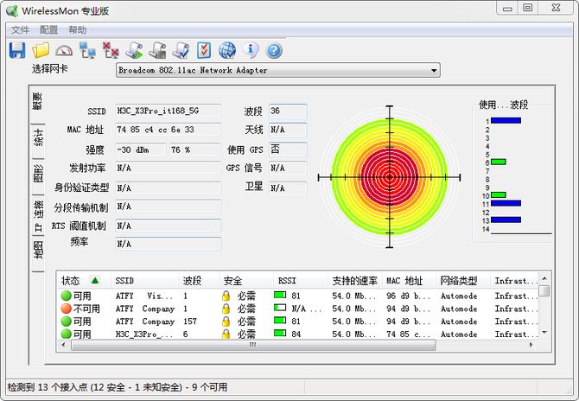Click the WirelessMon title bar app icon
579x401 pixels.
[12, 10]
